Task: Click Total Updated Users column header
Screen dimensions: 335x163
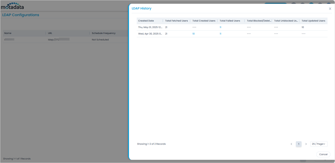Action: point(313,21)
